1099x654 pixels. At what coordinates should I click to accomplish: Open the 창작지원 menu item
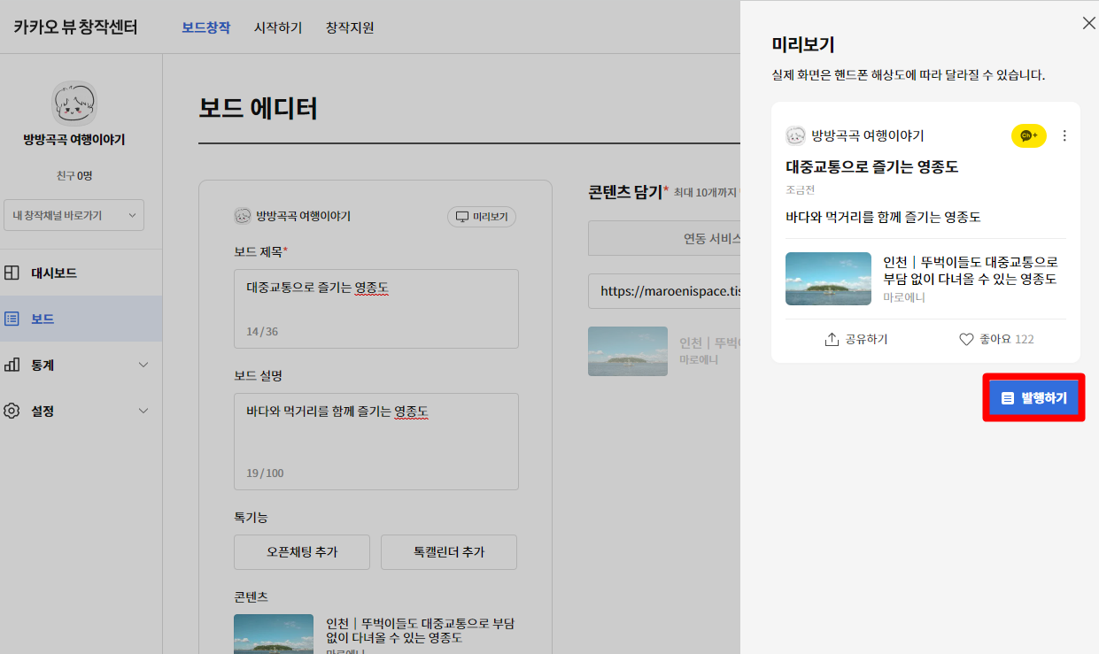pyautogui.click(x=348, y=27)
